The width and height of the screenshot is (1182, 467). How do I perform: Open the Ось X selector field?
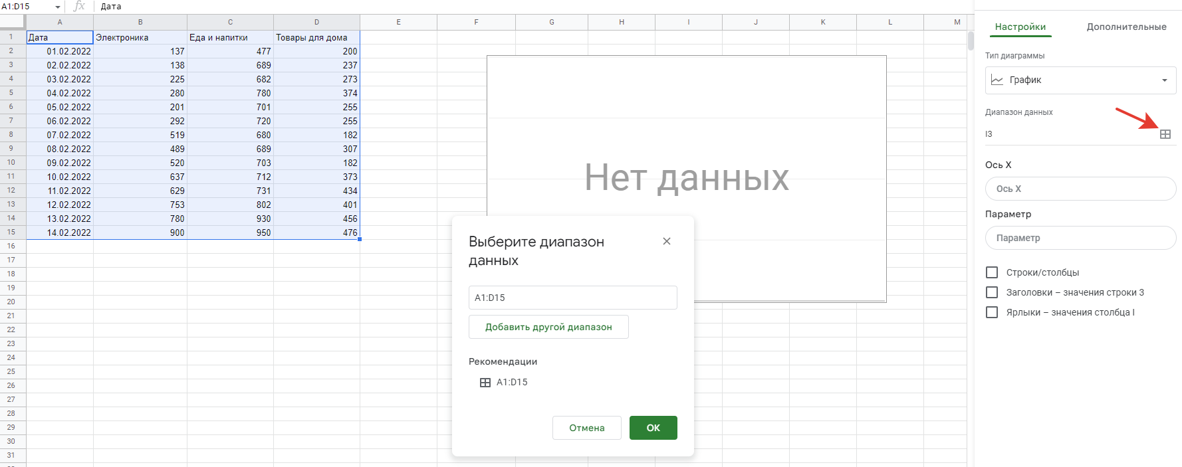[x=1080, y=189]
